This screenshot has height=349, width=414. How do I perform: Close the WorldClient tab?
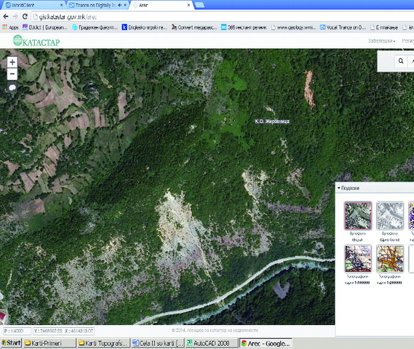pos(62,5)
